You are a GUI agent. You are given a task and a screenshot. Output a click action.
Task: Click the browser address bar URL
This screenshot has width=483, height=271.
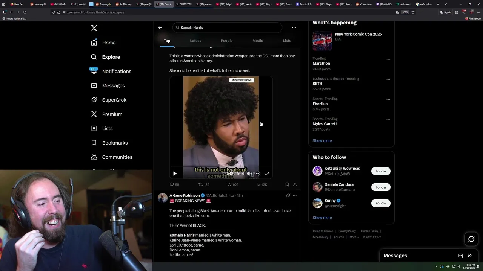(x=95, y=12)
